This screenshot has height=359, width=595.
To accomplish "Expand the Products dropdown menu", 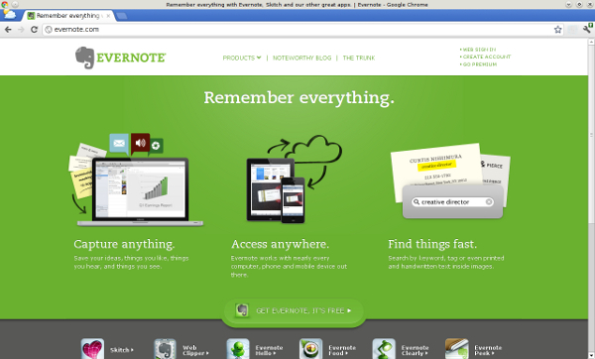I will click(242, 58).
